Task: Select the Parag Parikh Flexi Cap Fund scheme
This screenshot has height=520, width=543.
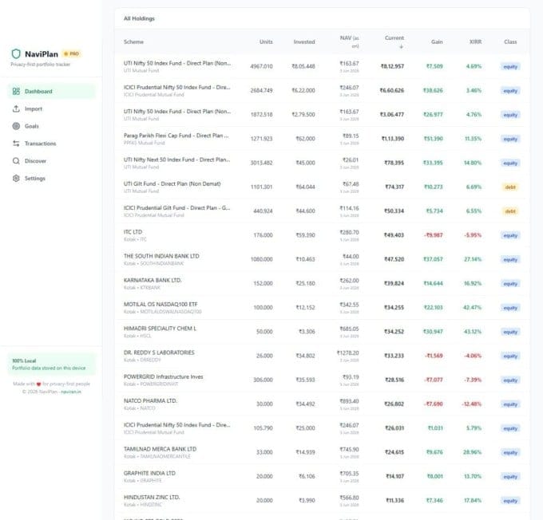Action: 176,136
